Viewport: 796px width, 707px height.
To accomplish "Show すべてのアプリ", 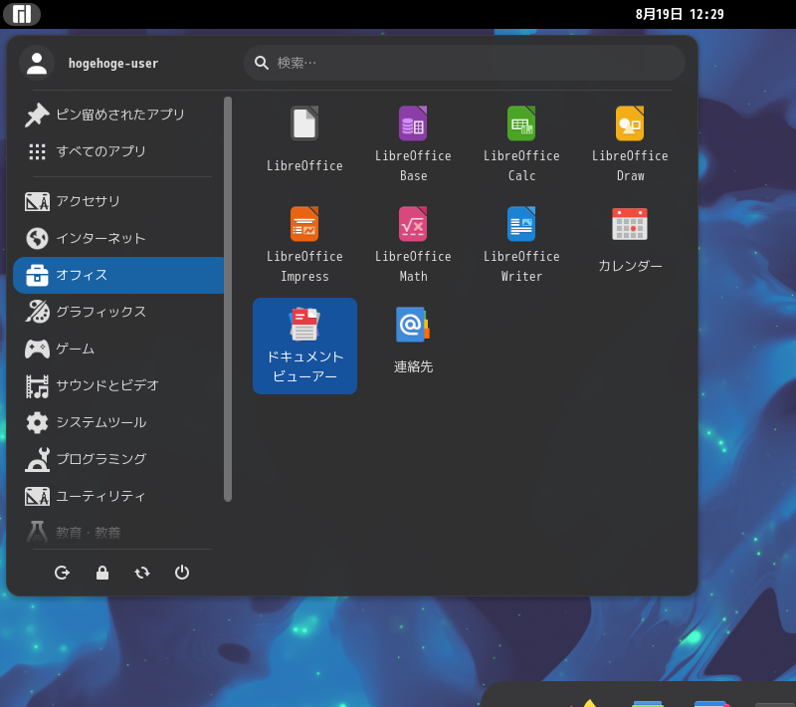I will 117,151.
